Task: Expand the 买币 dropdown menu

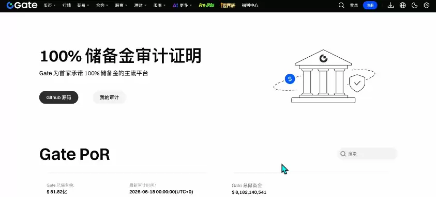Action: click(x=50, y=5)
